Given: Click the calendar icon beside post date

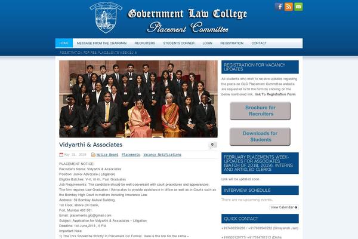Looking at the screenshot, I should coord(61,155).
